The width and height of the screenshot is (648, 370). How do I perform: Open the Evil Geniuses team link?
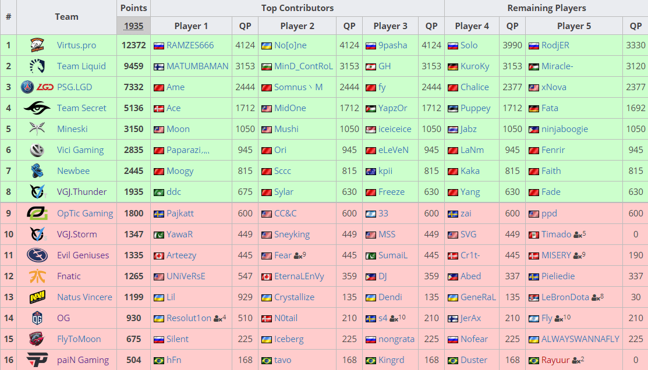point(83,255)
